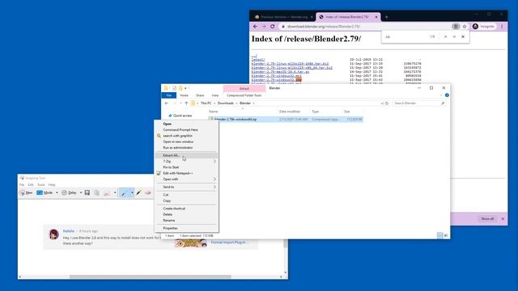Click Show all in the downloads bar
Viewport: 518px width, 291px height.
point(487,219)
